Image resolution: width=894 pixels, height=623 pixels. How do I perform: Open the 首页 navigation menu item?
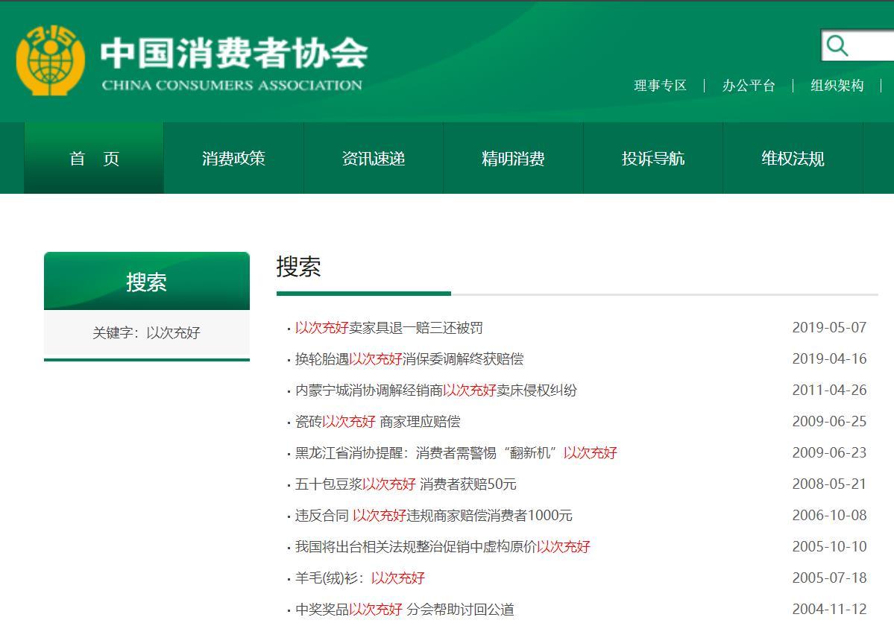coord(93,158)
